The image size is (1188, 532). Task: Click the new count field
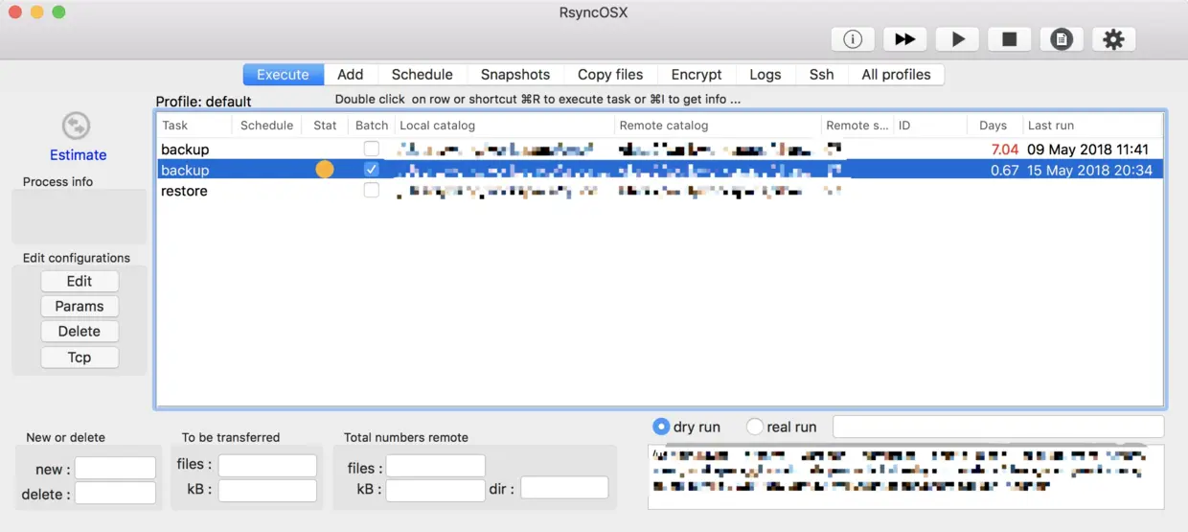(x=115, y=468)
